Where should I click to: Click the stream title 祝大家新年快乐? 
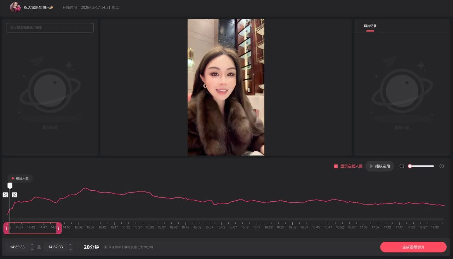pos(39,7)
